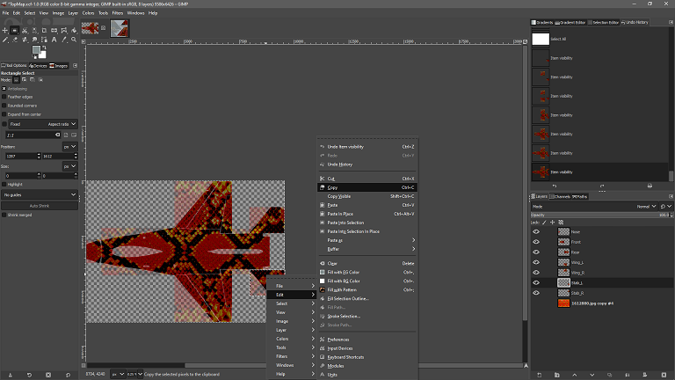The image size is (675, 380).
Task: Select the Rectangle Select tool icon
Action: pos(14,30)
